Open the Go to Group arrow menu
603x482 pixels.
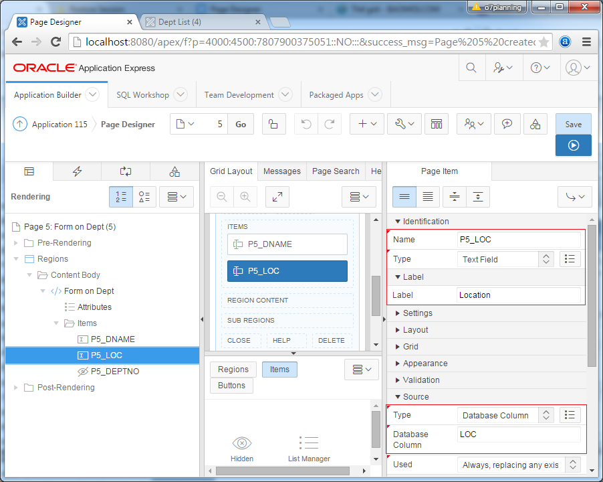(575, 197)
